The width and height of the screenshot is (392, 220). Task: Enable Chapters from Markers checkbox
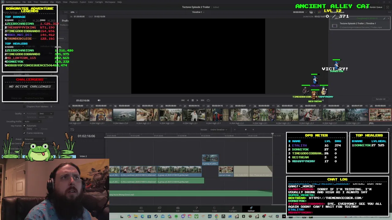coord(24,106)
